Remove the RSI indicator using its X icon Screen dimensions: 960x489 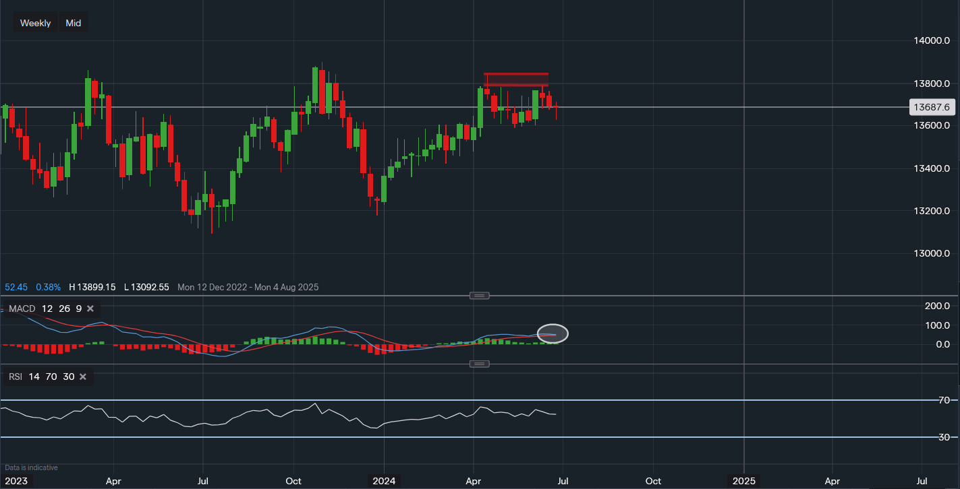click(82, 377)
